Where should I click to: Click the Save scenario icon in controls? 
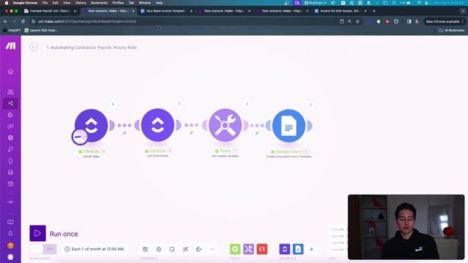[146, 249]
